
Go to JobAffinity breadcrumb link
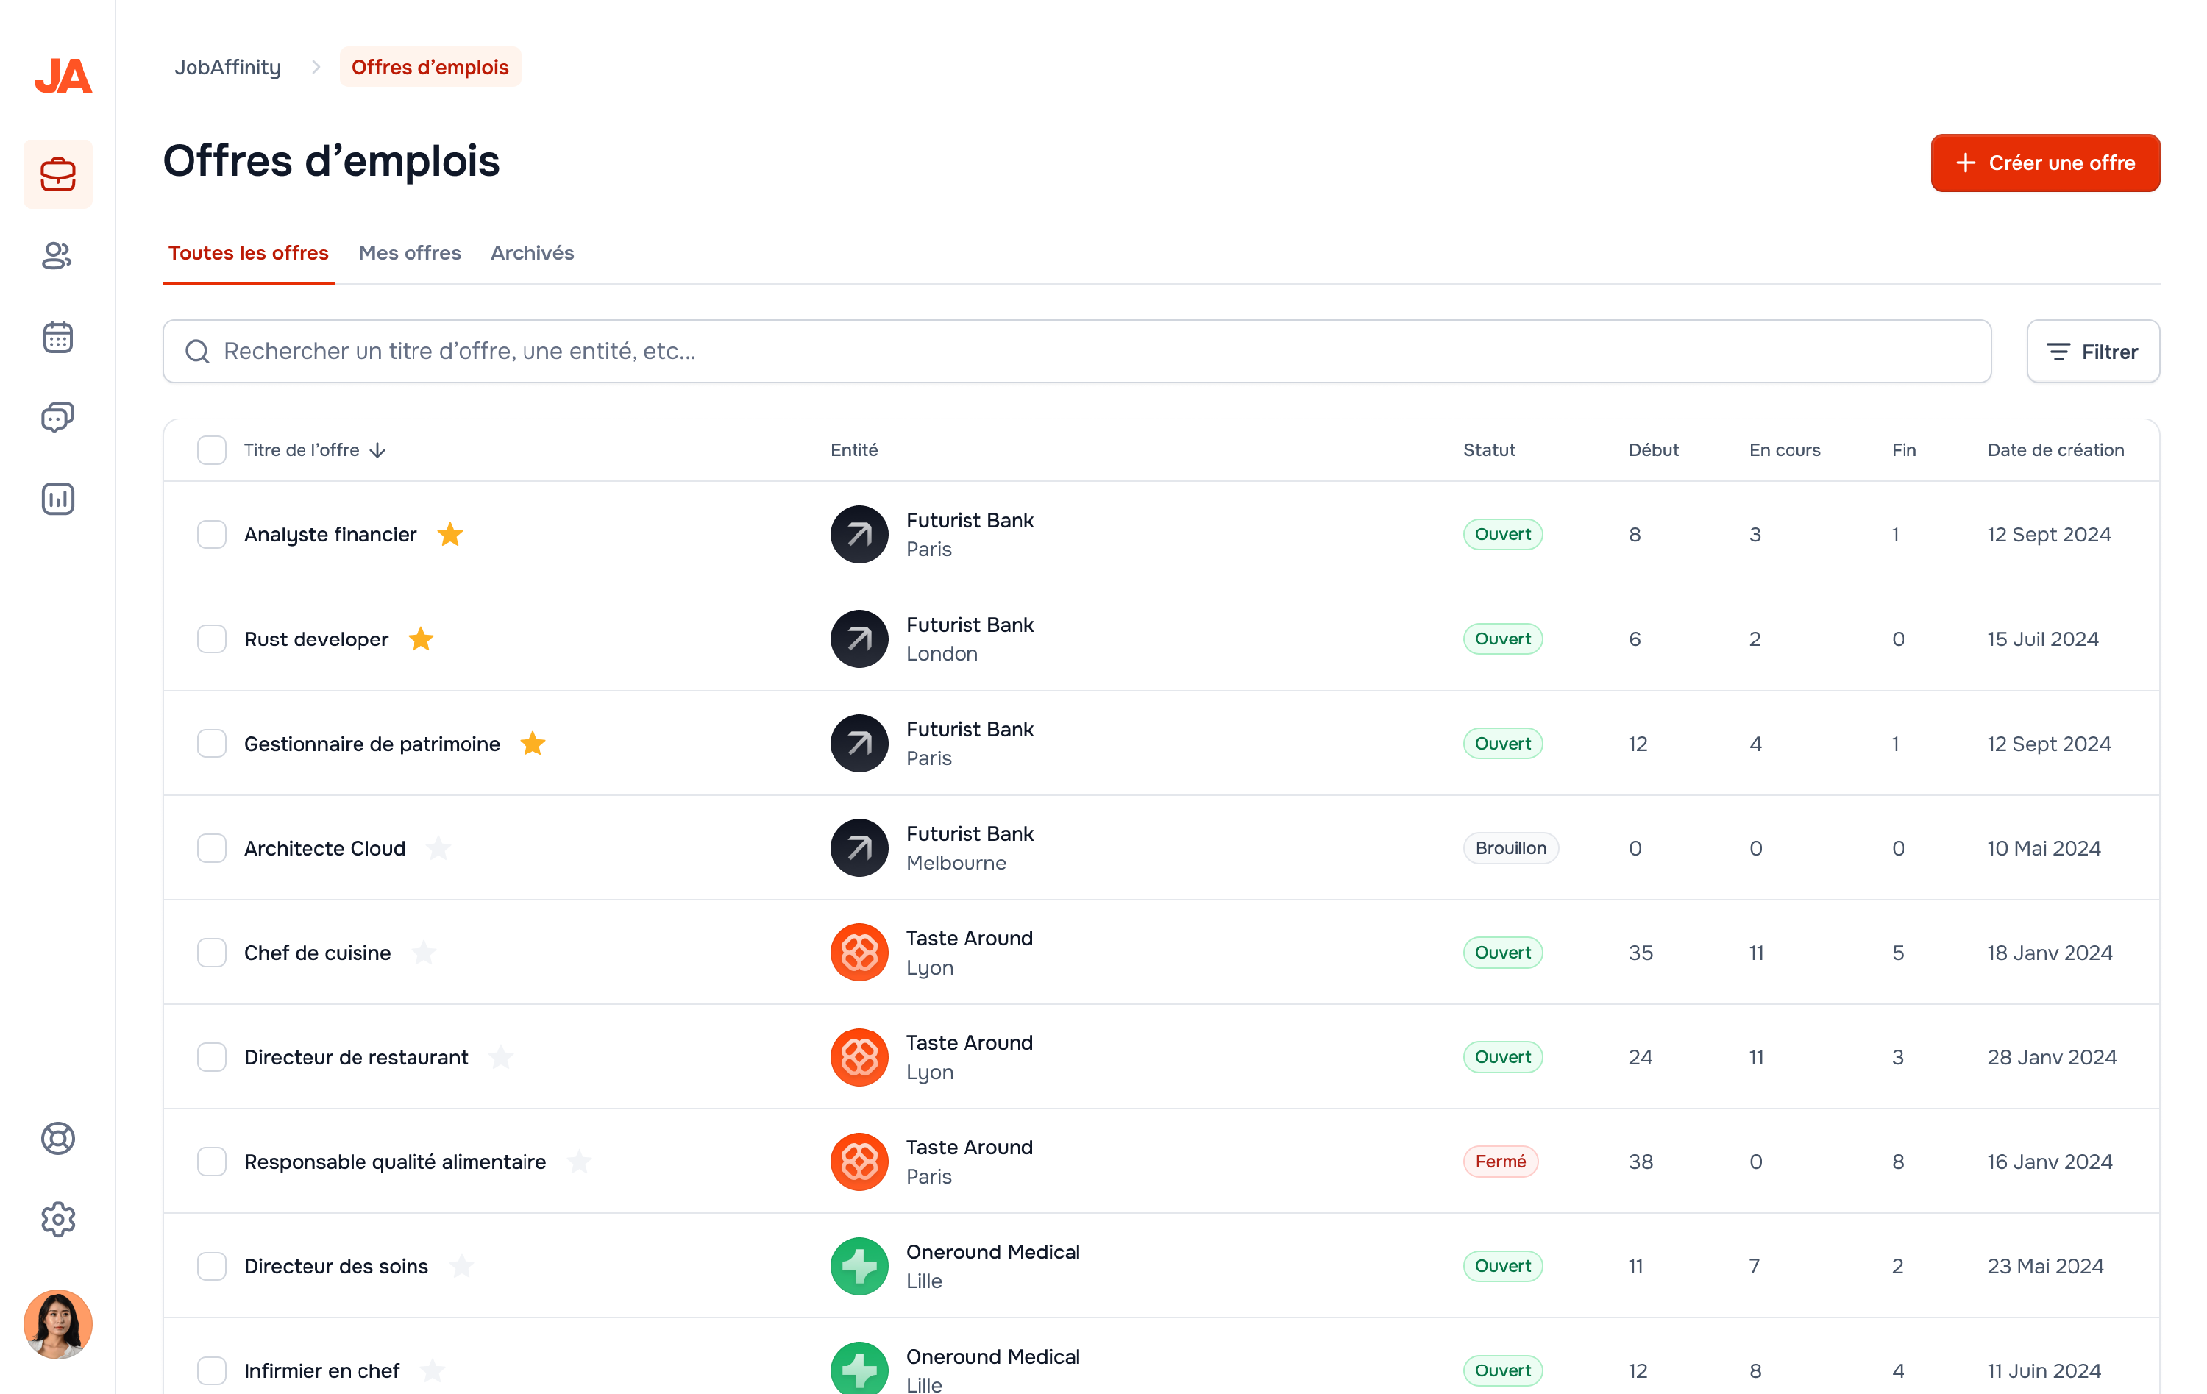[x=227, y=67]
